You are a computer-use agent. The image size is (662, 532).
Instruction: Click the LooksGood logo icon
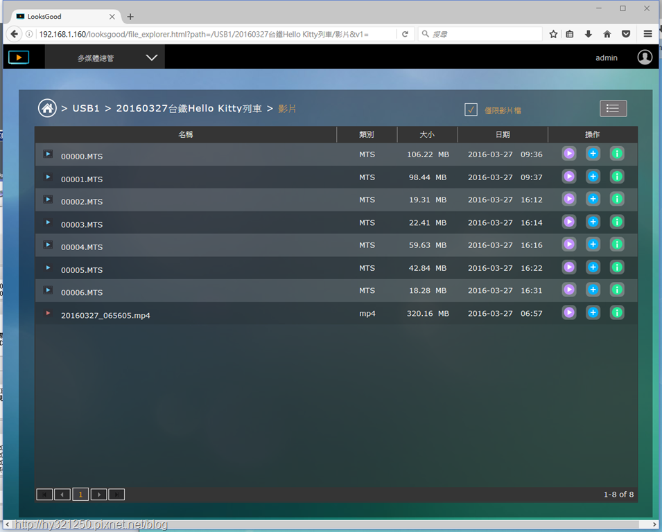pos(19,57)
